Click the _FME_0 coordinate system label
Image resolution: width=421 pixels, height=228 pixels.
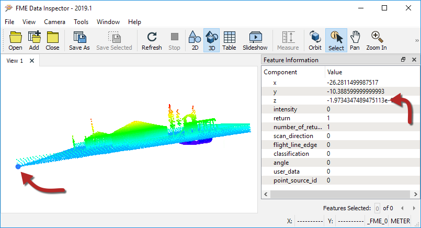pyautogui.click(x=377, y=221)
